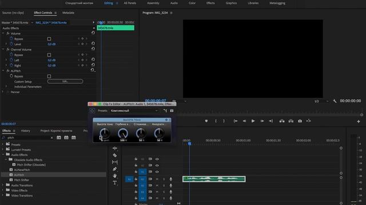Image resolution: width=366 pixels, height=205 pixels.
Task: Clear the Effects search field
Action: point(52,138)
